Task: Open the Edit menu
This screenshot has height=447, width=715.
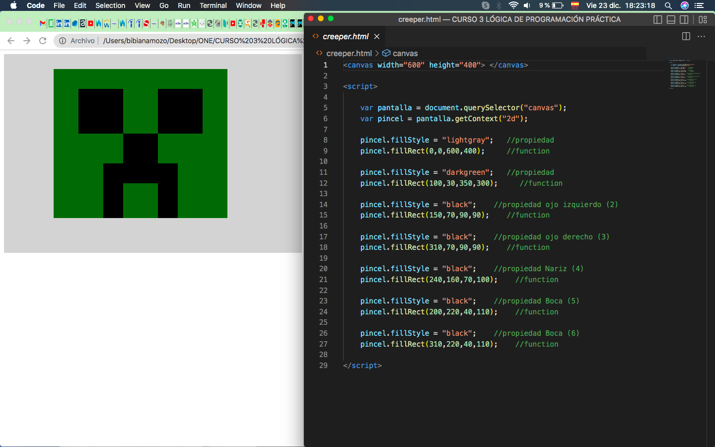Action: click(x=80, y=5)
